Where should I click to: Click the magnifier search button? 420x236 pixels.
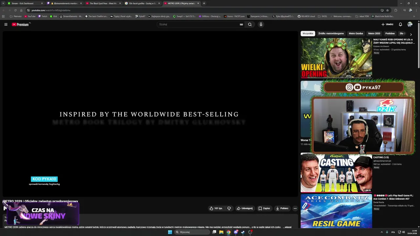tap(250, 24)
